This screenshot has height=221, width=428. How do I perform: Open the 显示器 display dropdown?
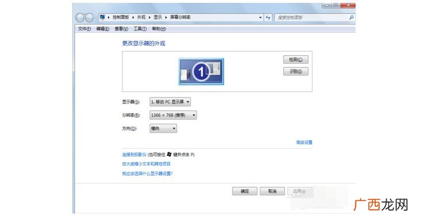[x=170, y=102]
